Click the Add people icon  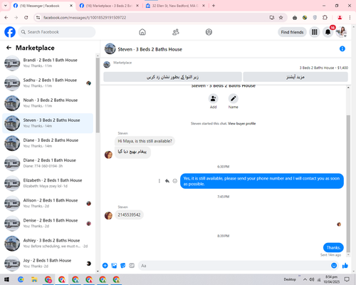point(213,98)
